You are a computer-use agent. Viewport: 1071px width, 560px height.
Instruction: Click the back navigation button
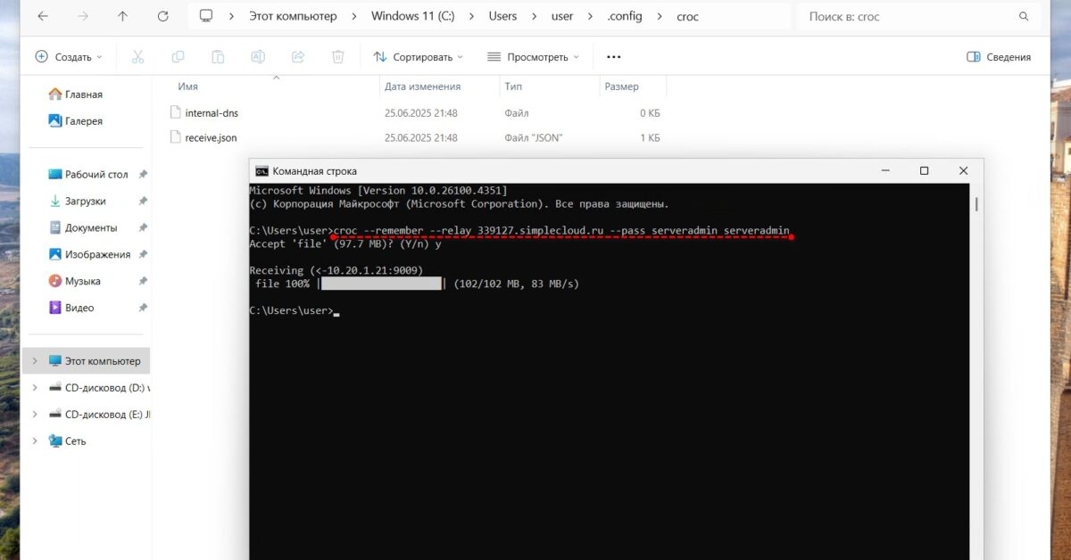42,15
